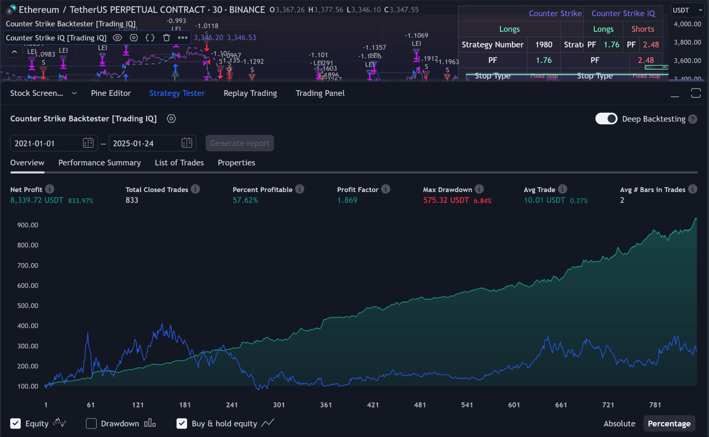Open the List of Trades tab
The width and height of the screenshot is (709, 437).
[x=179, y=163]
